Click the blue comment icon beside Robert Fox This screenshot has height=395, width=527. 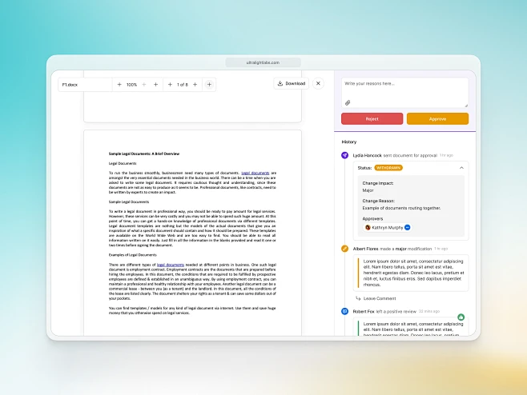point(345,311)
